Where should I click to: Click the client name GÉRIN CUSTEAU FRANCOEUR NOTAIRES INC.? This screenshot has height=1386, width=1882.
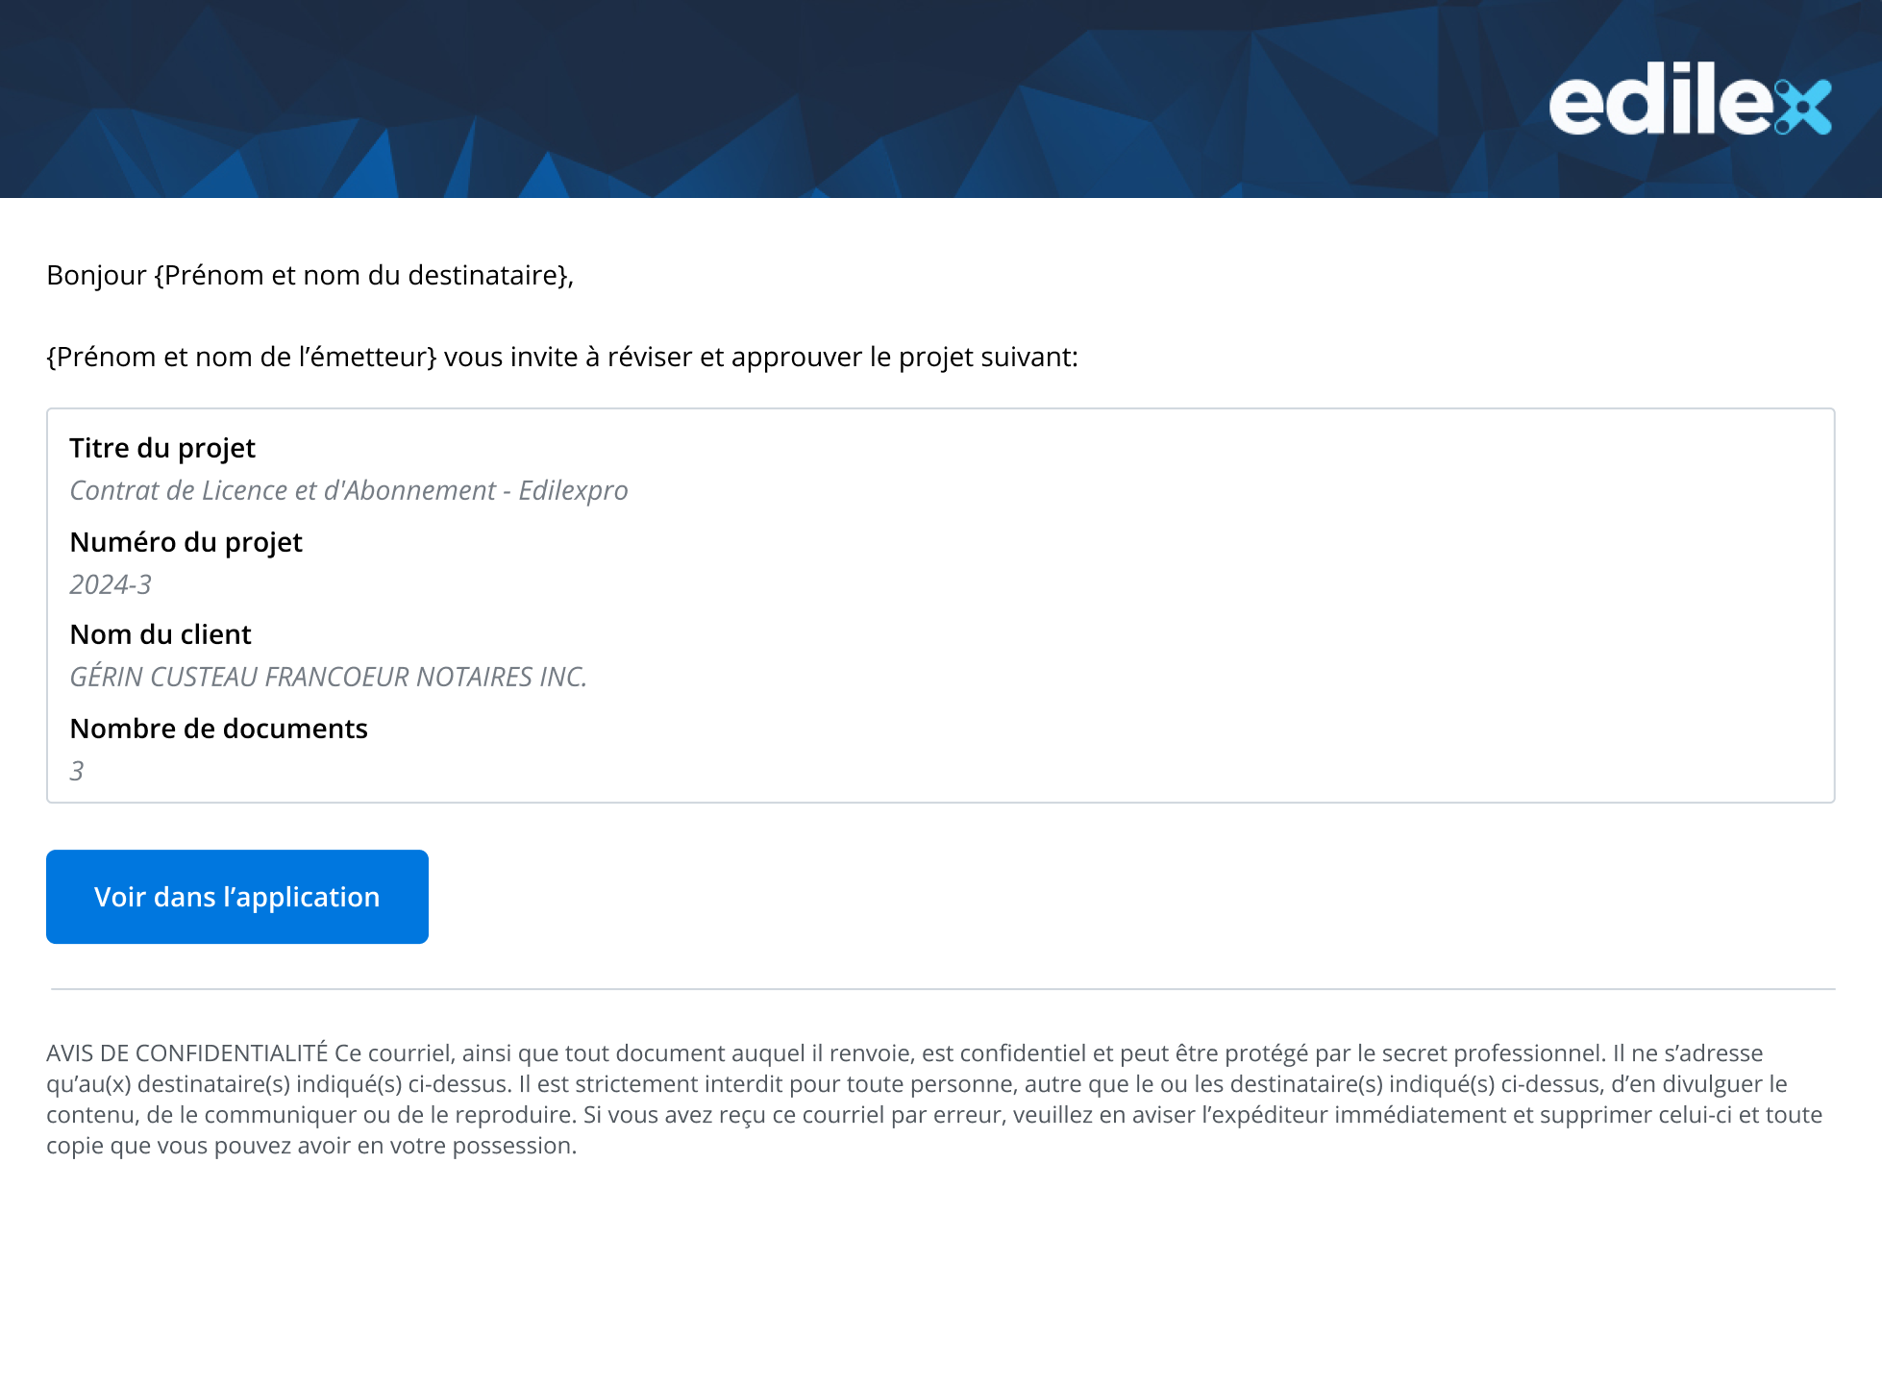pyautogui.click(x=328, y=677)
